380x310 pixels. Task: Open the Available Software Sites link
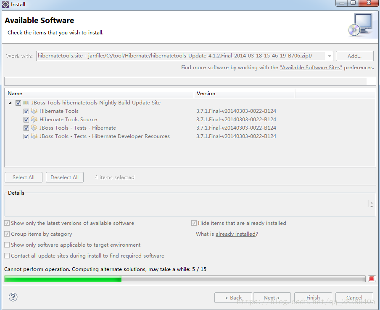(311, 68)
